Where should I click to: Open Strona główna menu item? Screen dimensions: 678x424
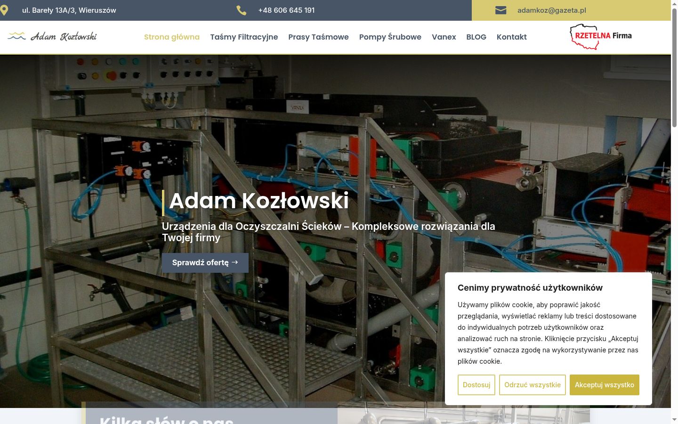[172, 37]
